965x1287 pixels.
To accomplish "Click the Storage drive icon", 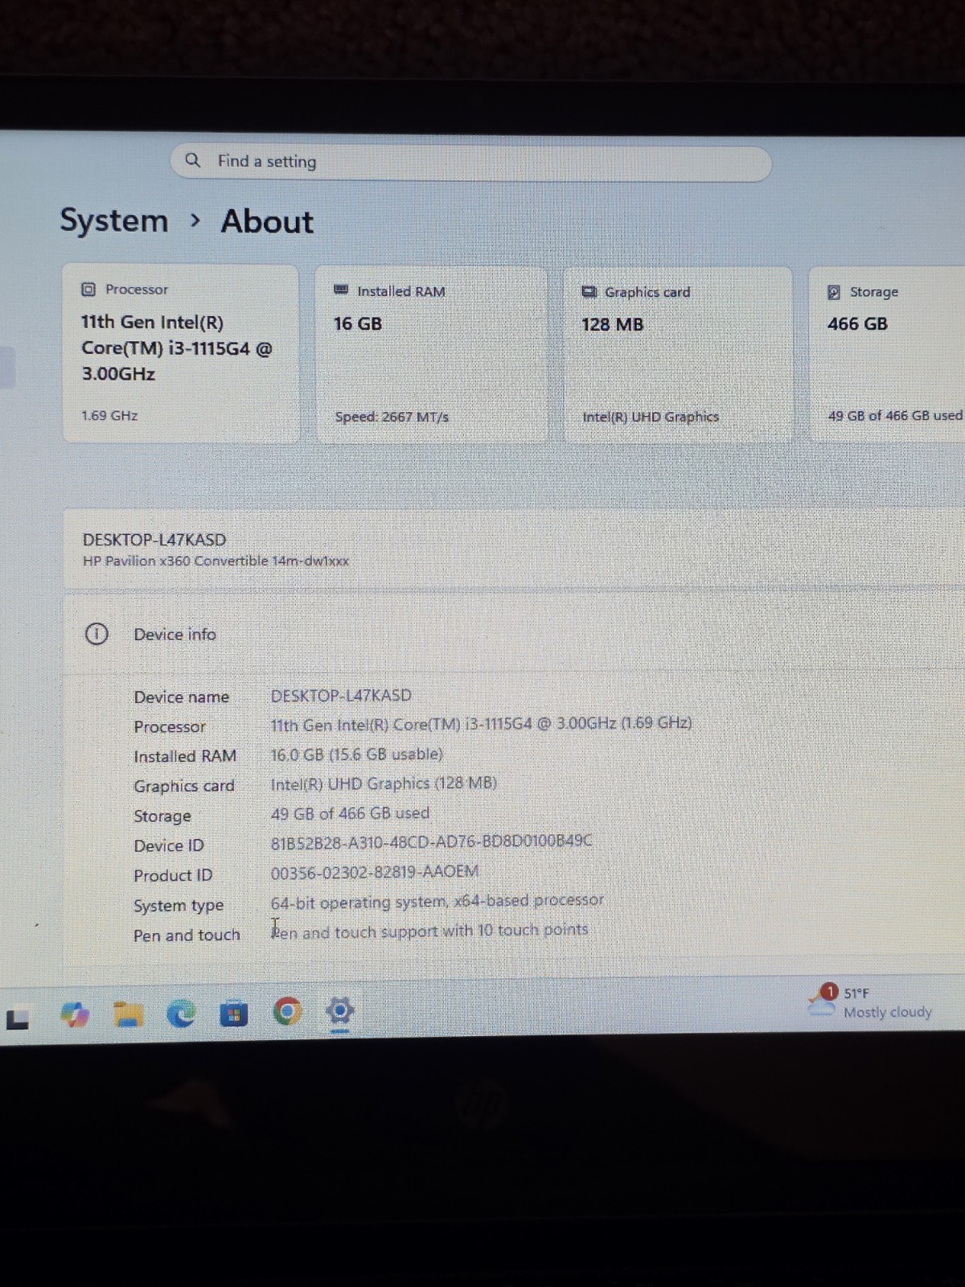I will pos(834,292).
